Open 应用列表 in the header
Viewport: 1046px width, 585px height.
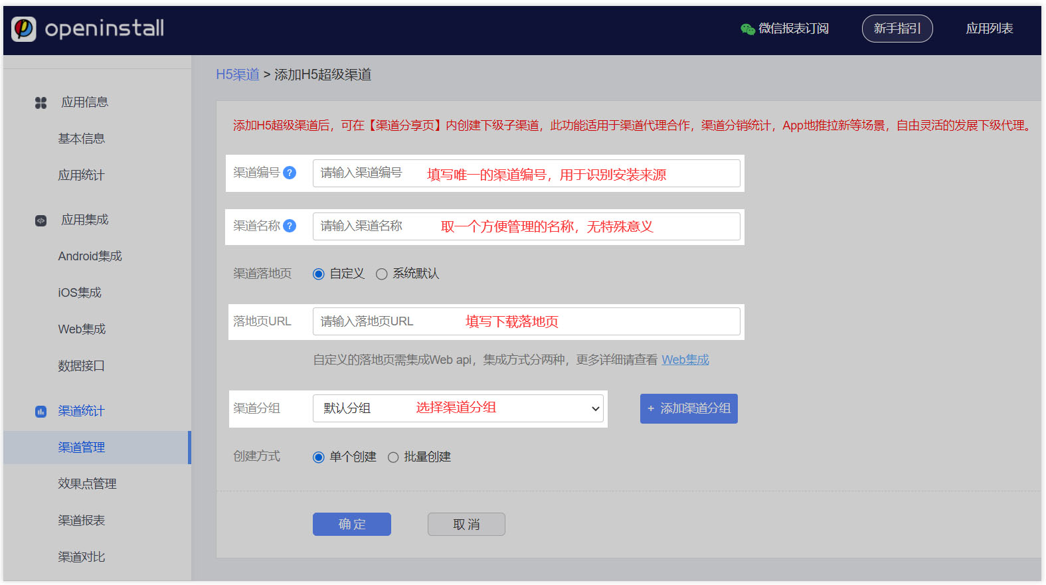point(990,29)
